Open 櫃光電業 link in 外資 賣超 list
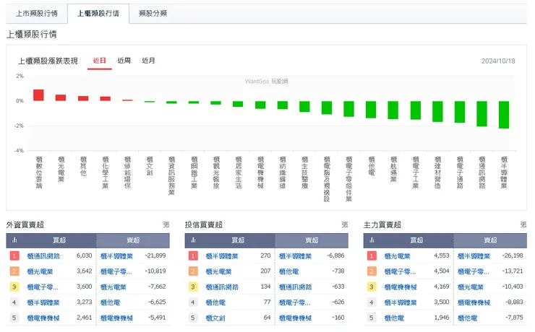 [x=114, y=287]
